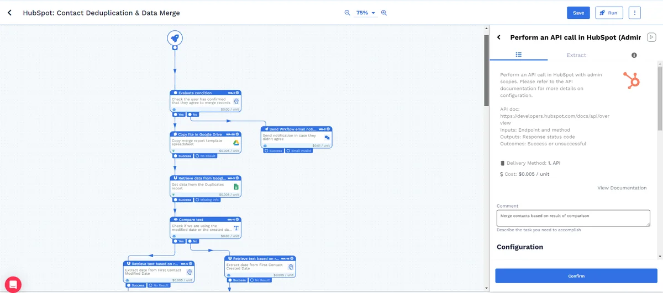Click the HubSpot API doc URL text
The height and width of the screenshot is (293, 663).
(555, 120)
